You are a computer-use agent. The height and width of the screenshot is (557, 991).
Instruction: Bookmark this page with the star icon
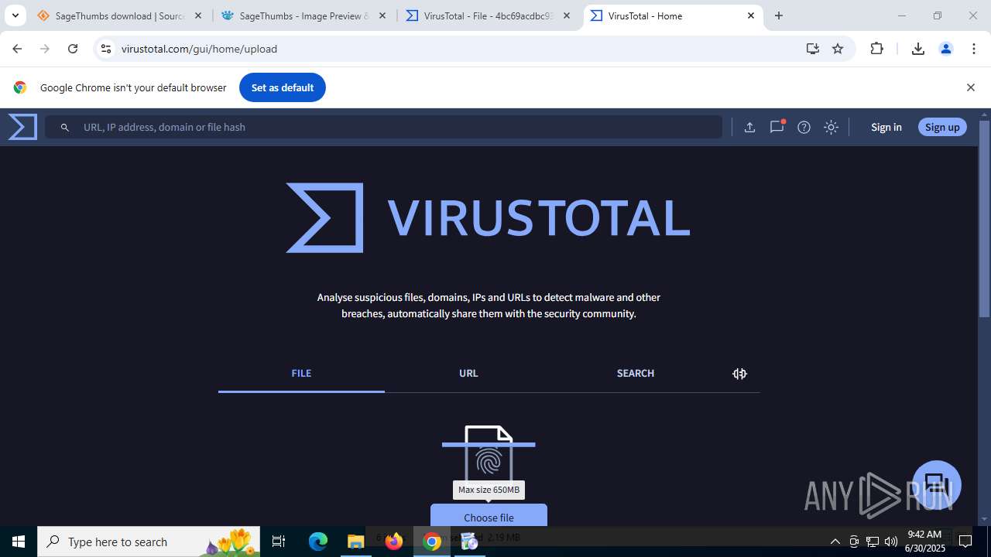(x=837, y=49)
